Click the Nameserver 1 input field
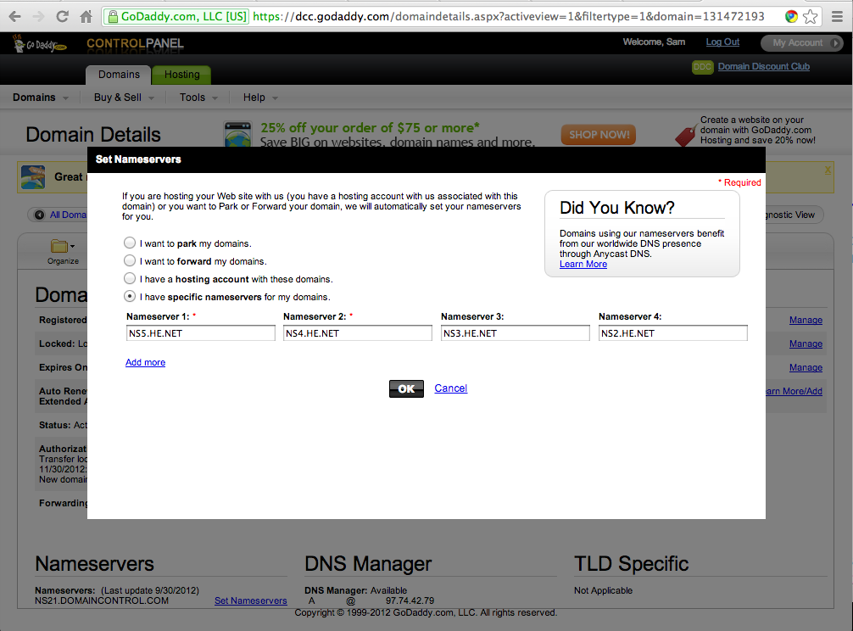The height and width of the screenshot is (631, 853). 201,333
